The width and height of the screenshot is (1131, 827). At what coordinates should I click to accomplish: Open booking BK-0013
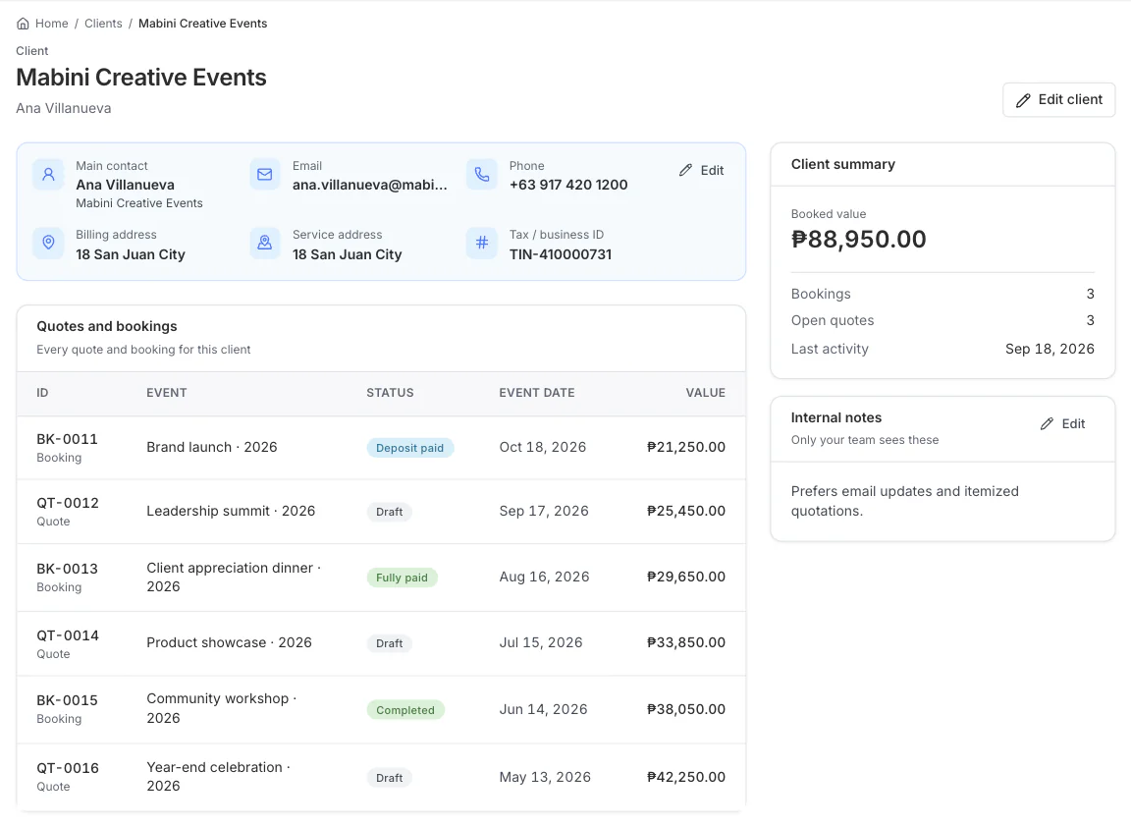[x=67, y=569]
